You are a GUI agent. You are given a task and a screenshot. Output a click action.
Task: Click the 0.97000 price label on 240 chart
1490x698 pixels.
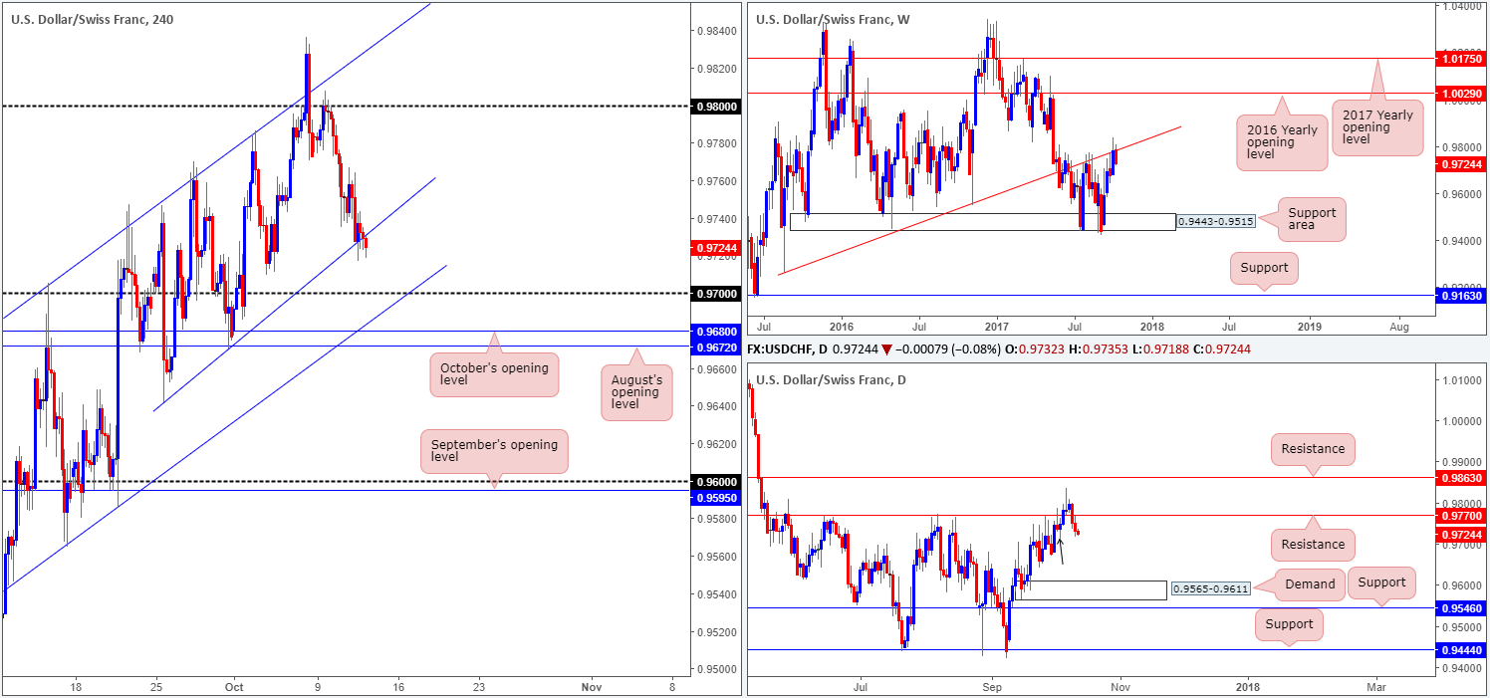point(717,294)
